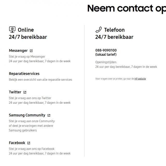Screen dimensions: 166x166
Task: Click the external link icon beside Samsung Community
Action: (x=49, y=115)
